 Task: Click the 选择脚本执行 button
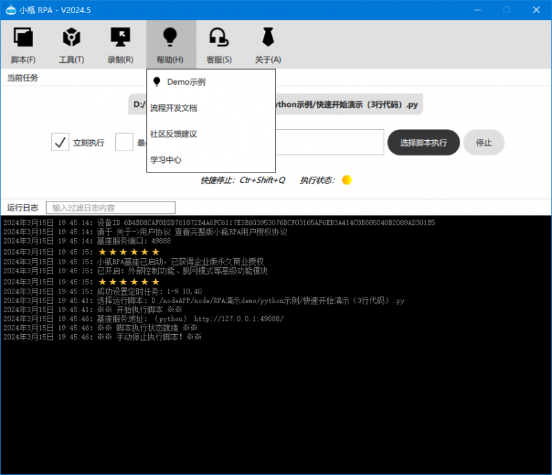pyautogui.click(x=424, y=142)
